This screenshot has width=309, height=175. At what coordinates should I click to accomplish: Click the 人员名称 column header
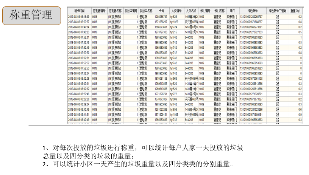pyautogui.click(x=191, y=11)
